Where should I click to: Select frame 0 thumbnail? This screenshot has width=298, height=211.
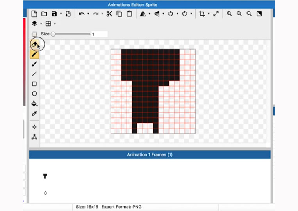(x=45, y=176)
